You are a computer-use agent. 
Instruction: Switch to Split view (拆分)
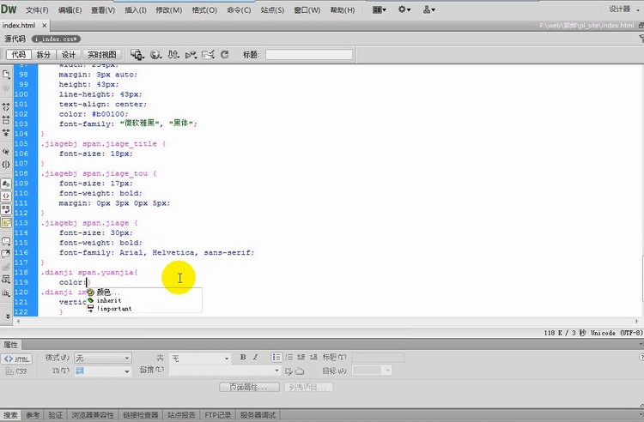(44, 55)
